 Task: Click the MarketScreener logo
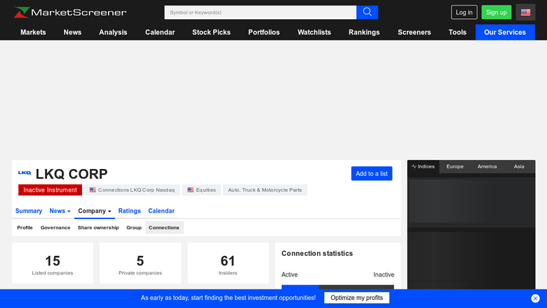(70, 12)
